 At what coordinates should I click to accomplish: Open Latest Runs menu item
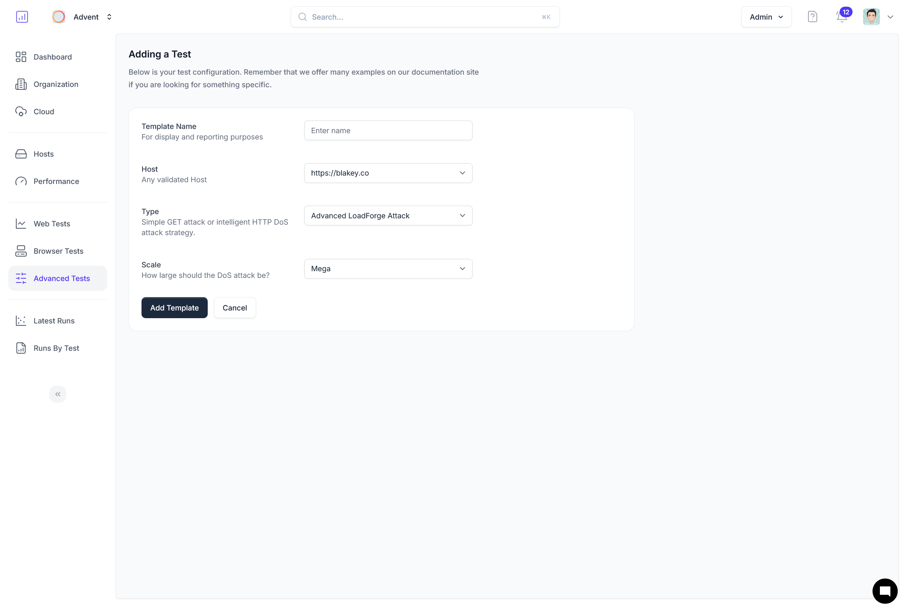(54, 321)
